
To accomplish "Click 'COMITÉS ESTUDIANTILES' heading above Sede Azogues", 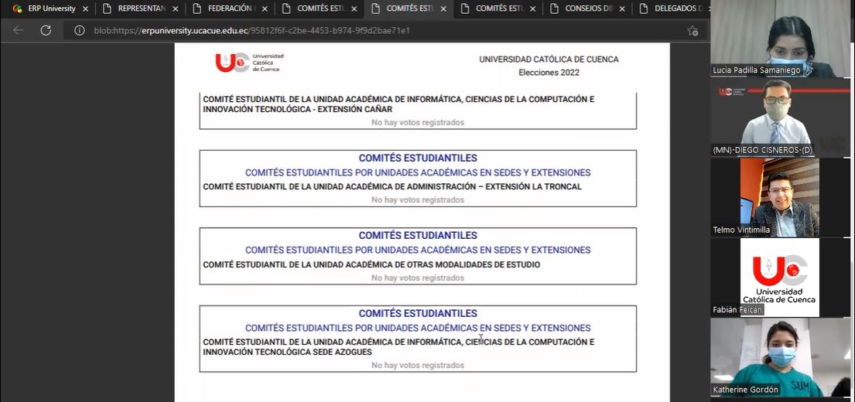I will tap(418, 313).
